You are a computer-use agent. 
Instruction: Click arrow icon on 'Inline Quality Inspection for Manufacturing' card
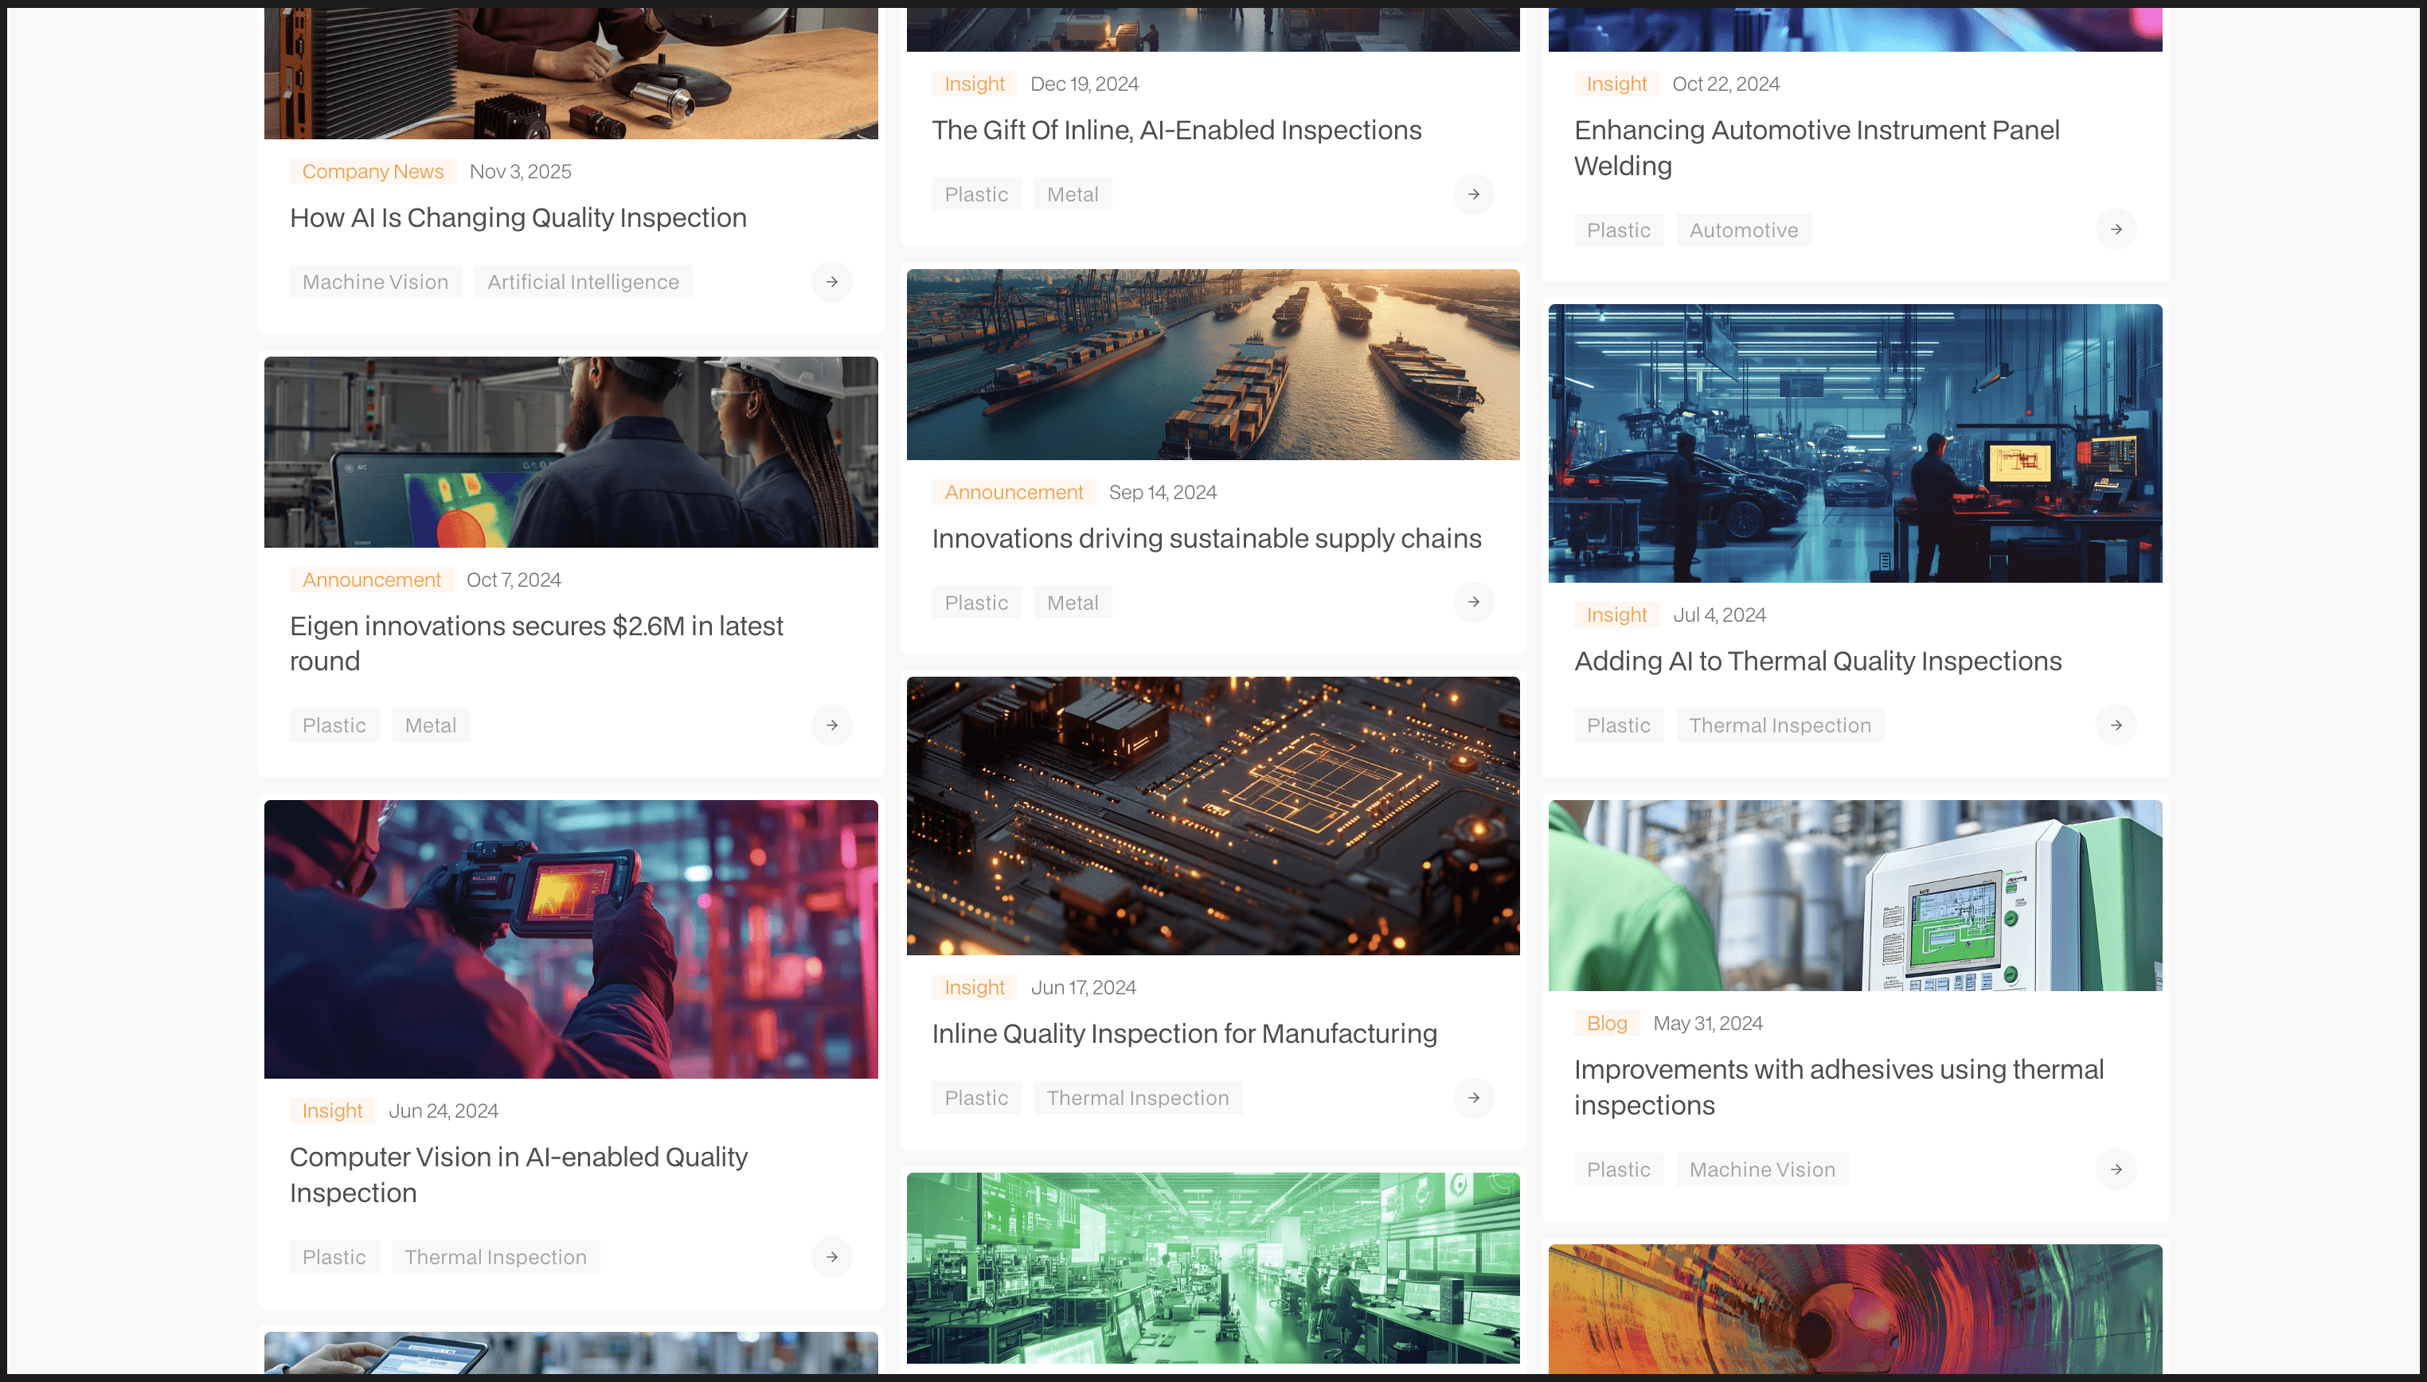[x=1473, y=1097]
